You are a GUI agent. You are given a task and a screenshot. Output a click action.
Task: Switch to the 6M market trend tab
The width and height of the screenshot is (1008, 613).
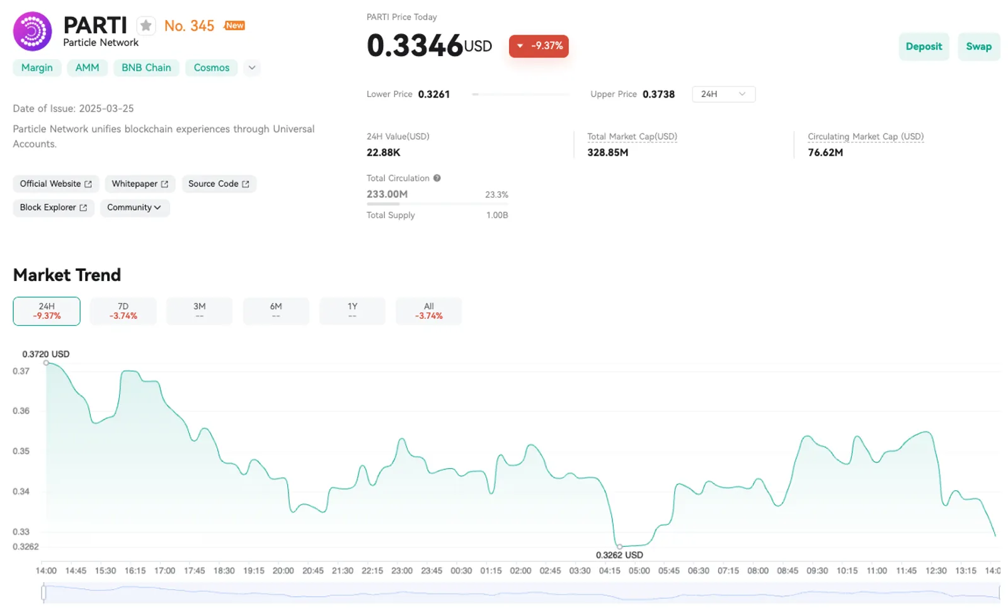[x=276, y=311]
